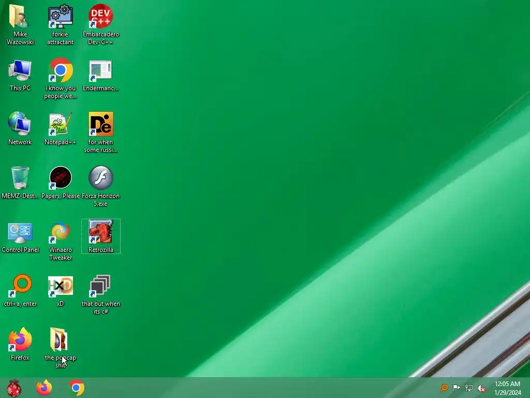Select the Forza Horizon 5.exe Flash icon

(101, 186)
